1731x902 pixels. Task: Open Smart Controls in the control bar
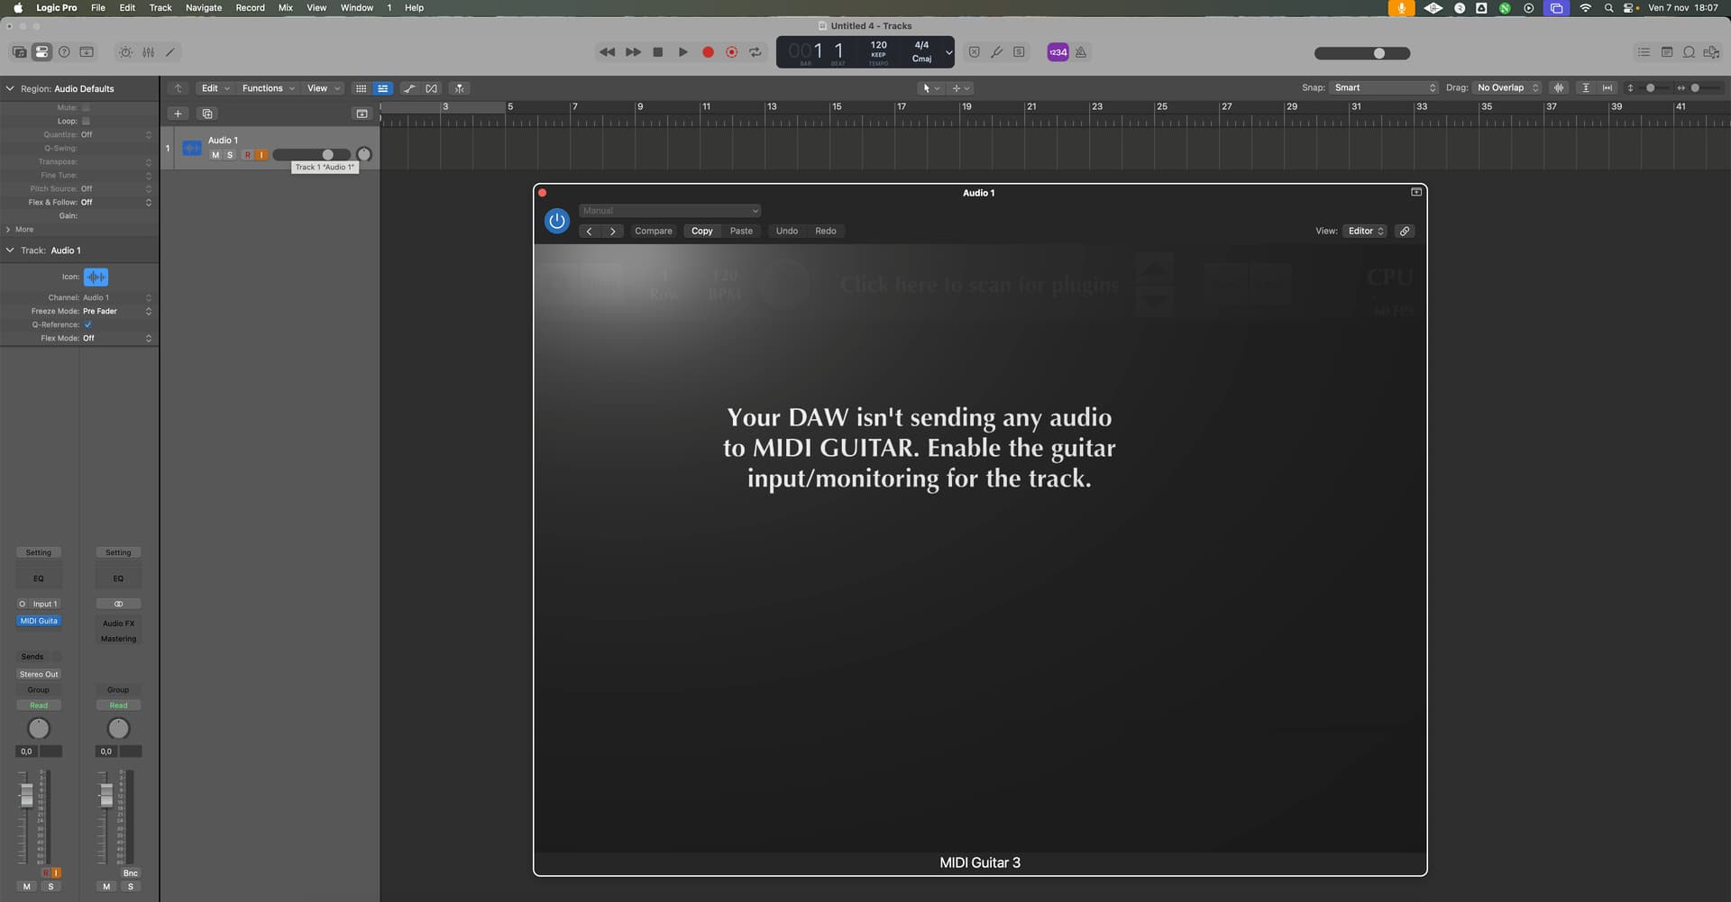click(125, 52)
